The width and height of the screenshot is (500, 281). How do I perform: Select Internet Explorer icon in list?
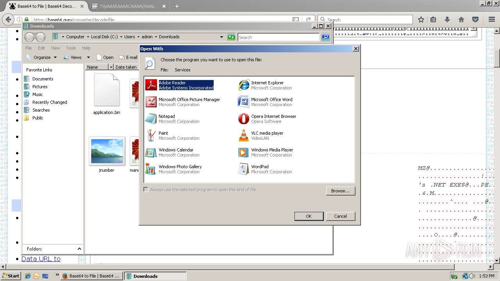(x=244, y=85)
